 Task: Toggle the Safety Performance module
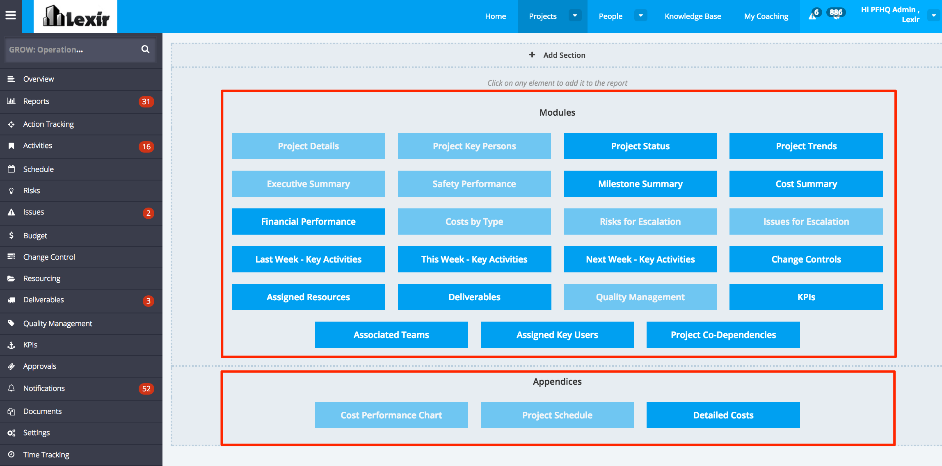[x=474, y=184]
